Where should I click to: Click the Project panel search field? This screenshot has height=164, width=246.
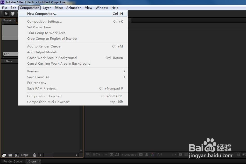(x=10, y=54)
